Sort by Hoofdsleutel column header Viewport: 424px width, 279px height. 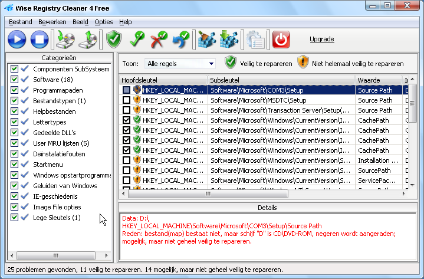(x=163, y=80)
